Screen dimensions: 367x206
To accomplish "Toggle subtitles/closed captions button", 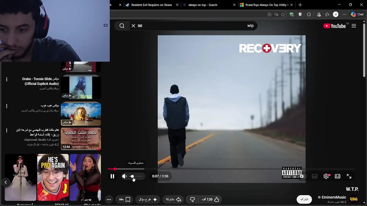I will [x=315, y=176].
